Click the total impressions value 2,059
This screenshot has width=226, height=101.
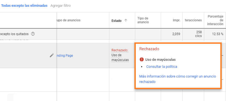[x=176, y=34]
